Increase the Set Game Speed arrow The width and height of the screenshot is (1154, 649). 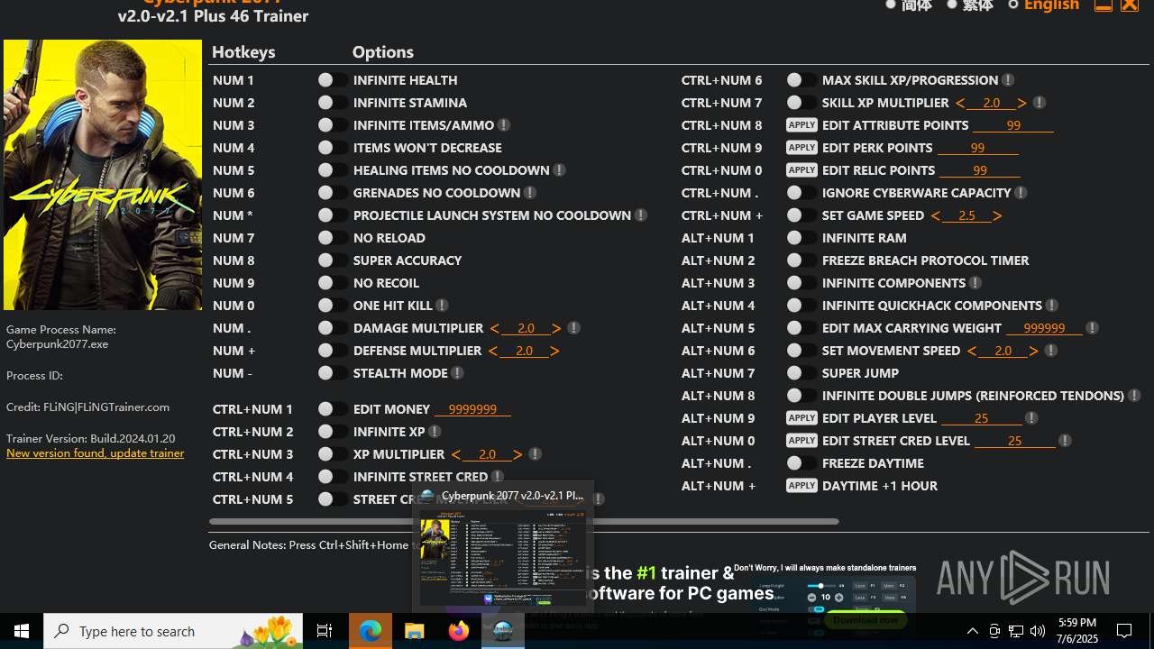(997, 215)
